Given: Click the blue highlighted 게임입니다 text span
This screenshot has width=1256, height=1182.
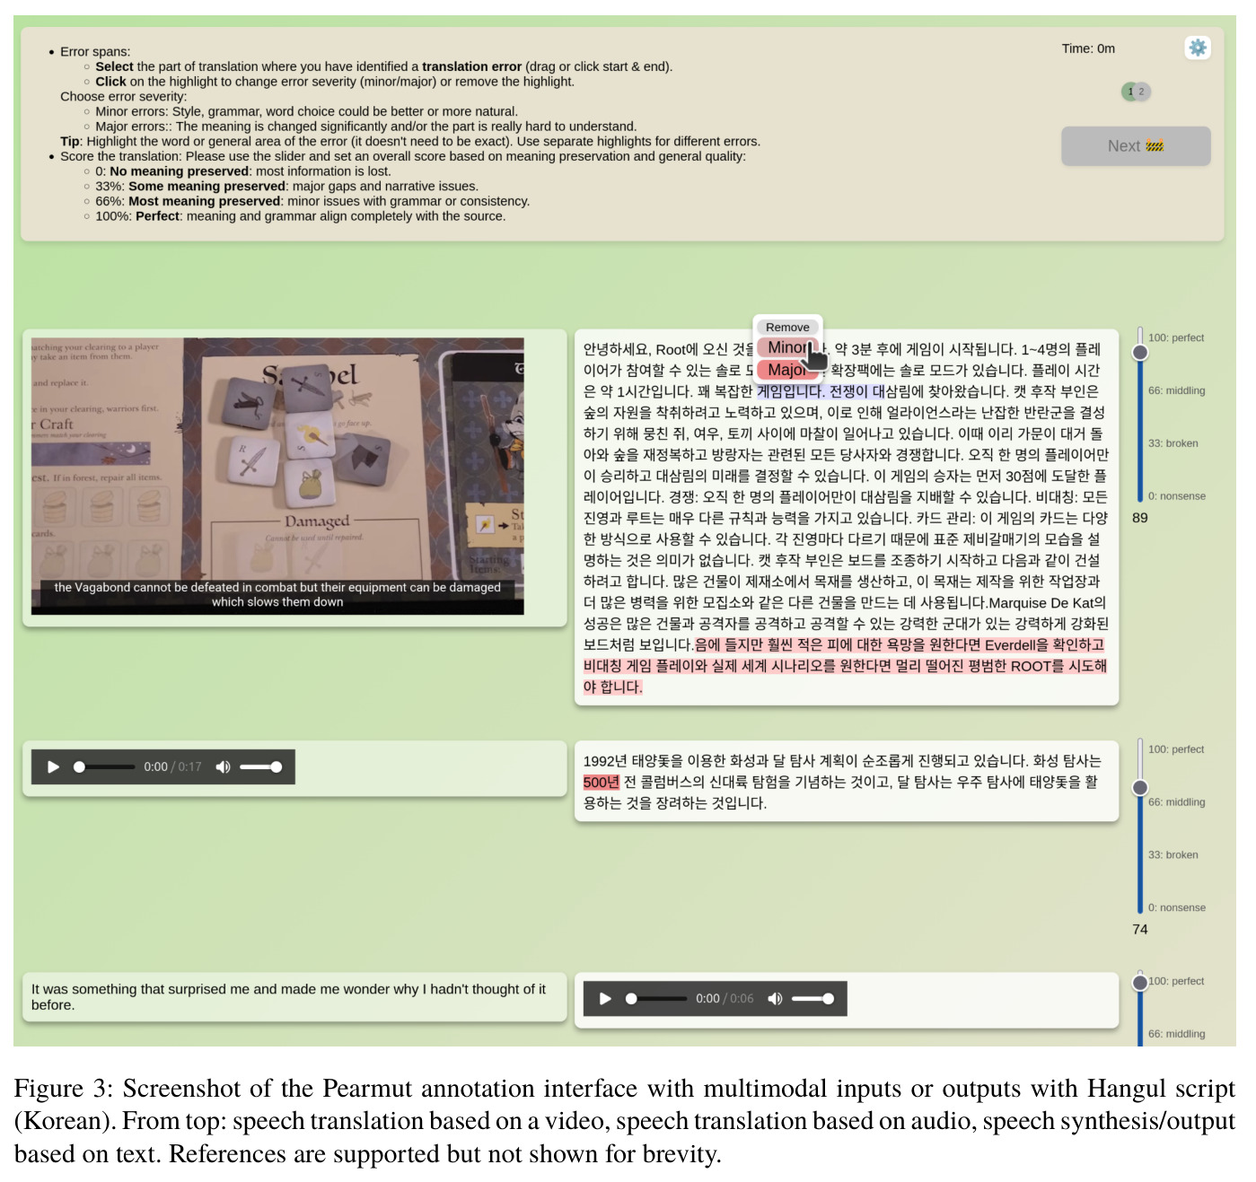Looking at the screenshot, I should (x=790, y=391).
